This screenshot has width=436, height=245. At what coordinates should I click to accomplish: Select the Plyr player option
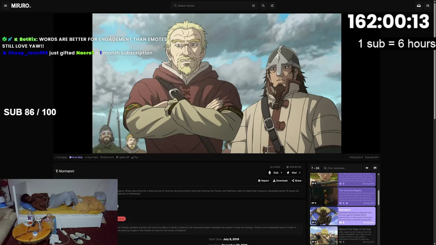(x=135, y=157)
